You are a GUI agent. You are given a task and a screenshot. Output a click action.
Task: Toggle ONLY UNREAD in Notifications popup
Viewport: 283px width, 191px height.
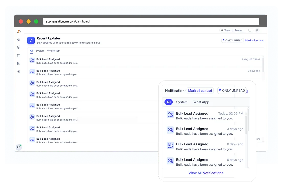click(x=232, y=91)
